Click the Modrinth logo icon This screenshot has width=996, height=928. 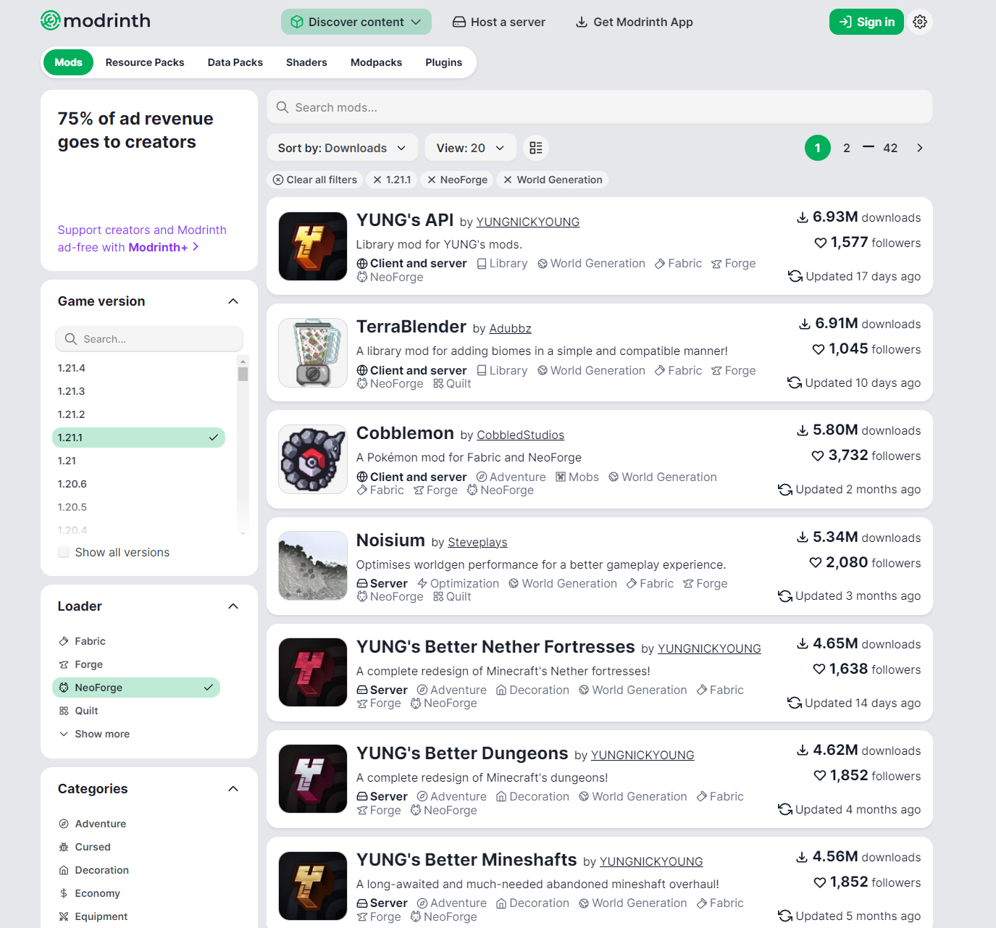51,21
